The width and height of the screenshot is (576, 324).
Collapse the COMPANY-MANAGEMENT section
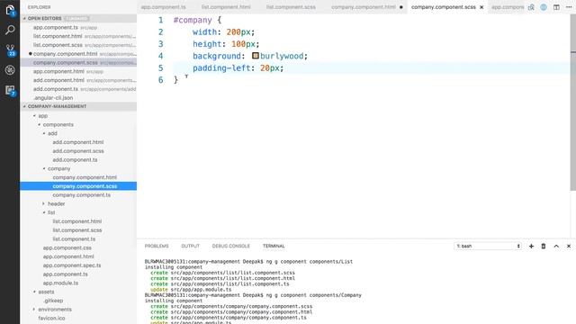point(24,106)
